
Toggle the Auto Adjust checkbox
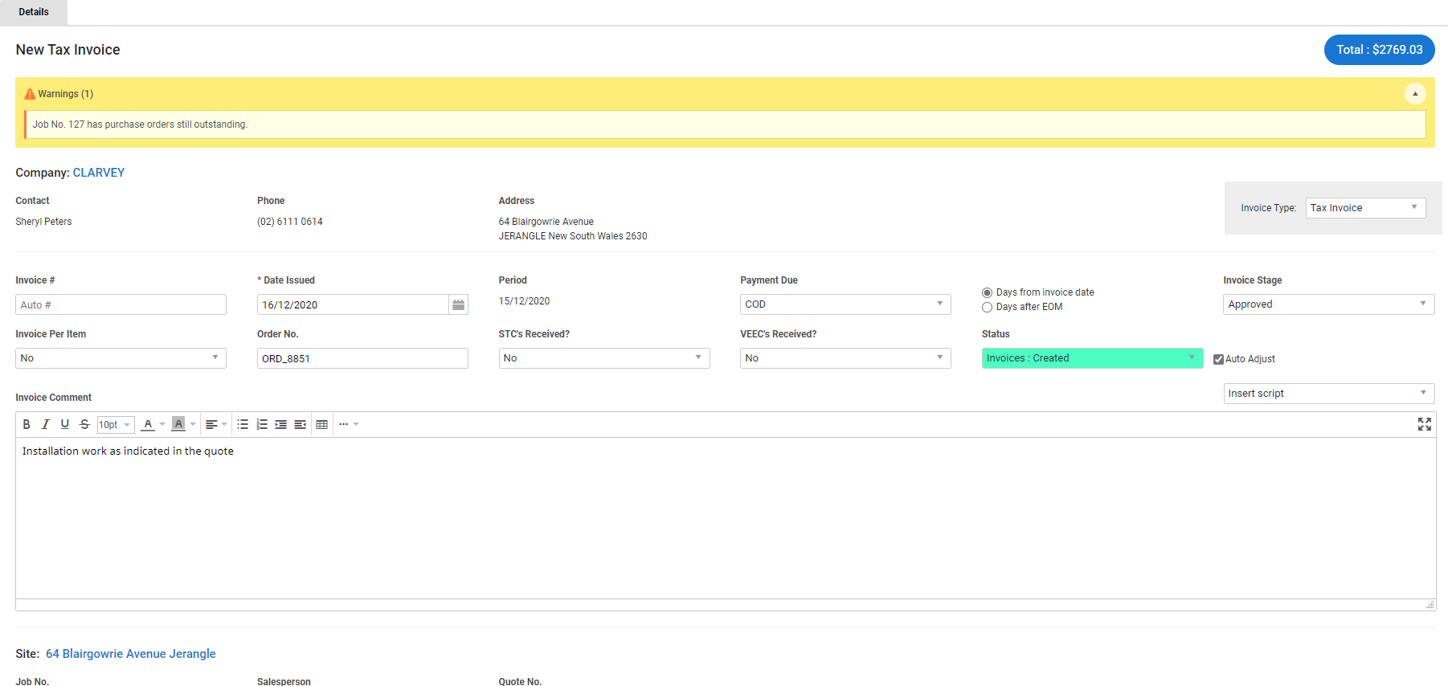(x=1218, y=359)
